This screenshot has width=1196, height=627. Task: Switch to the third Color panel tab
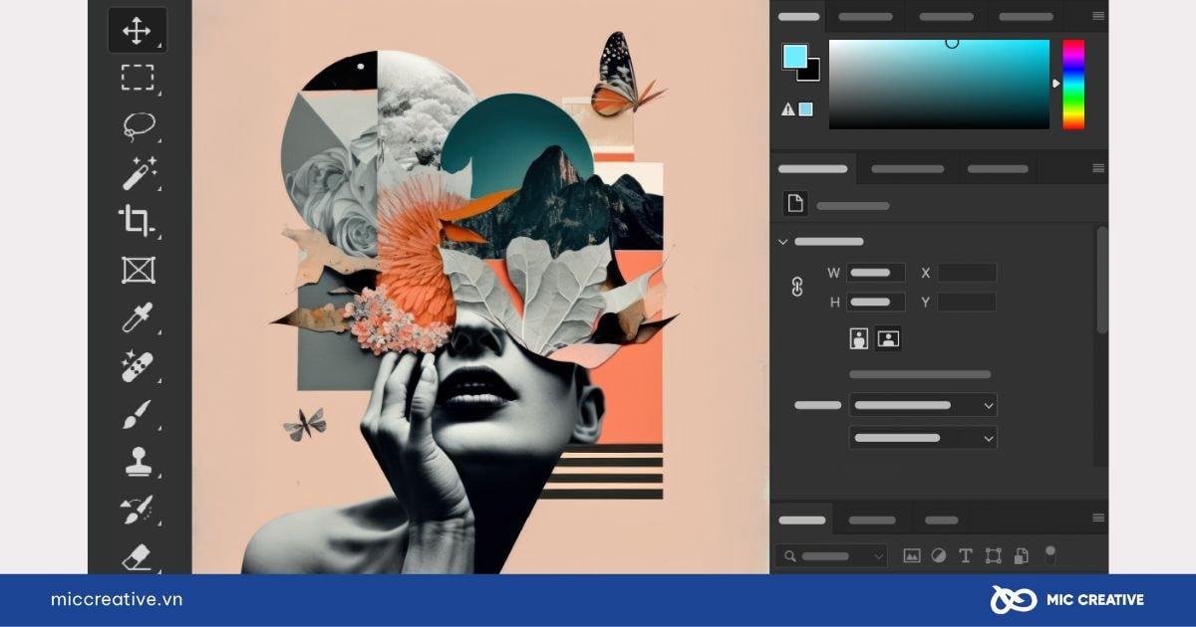tap(947, 16)
